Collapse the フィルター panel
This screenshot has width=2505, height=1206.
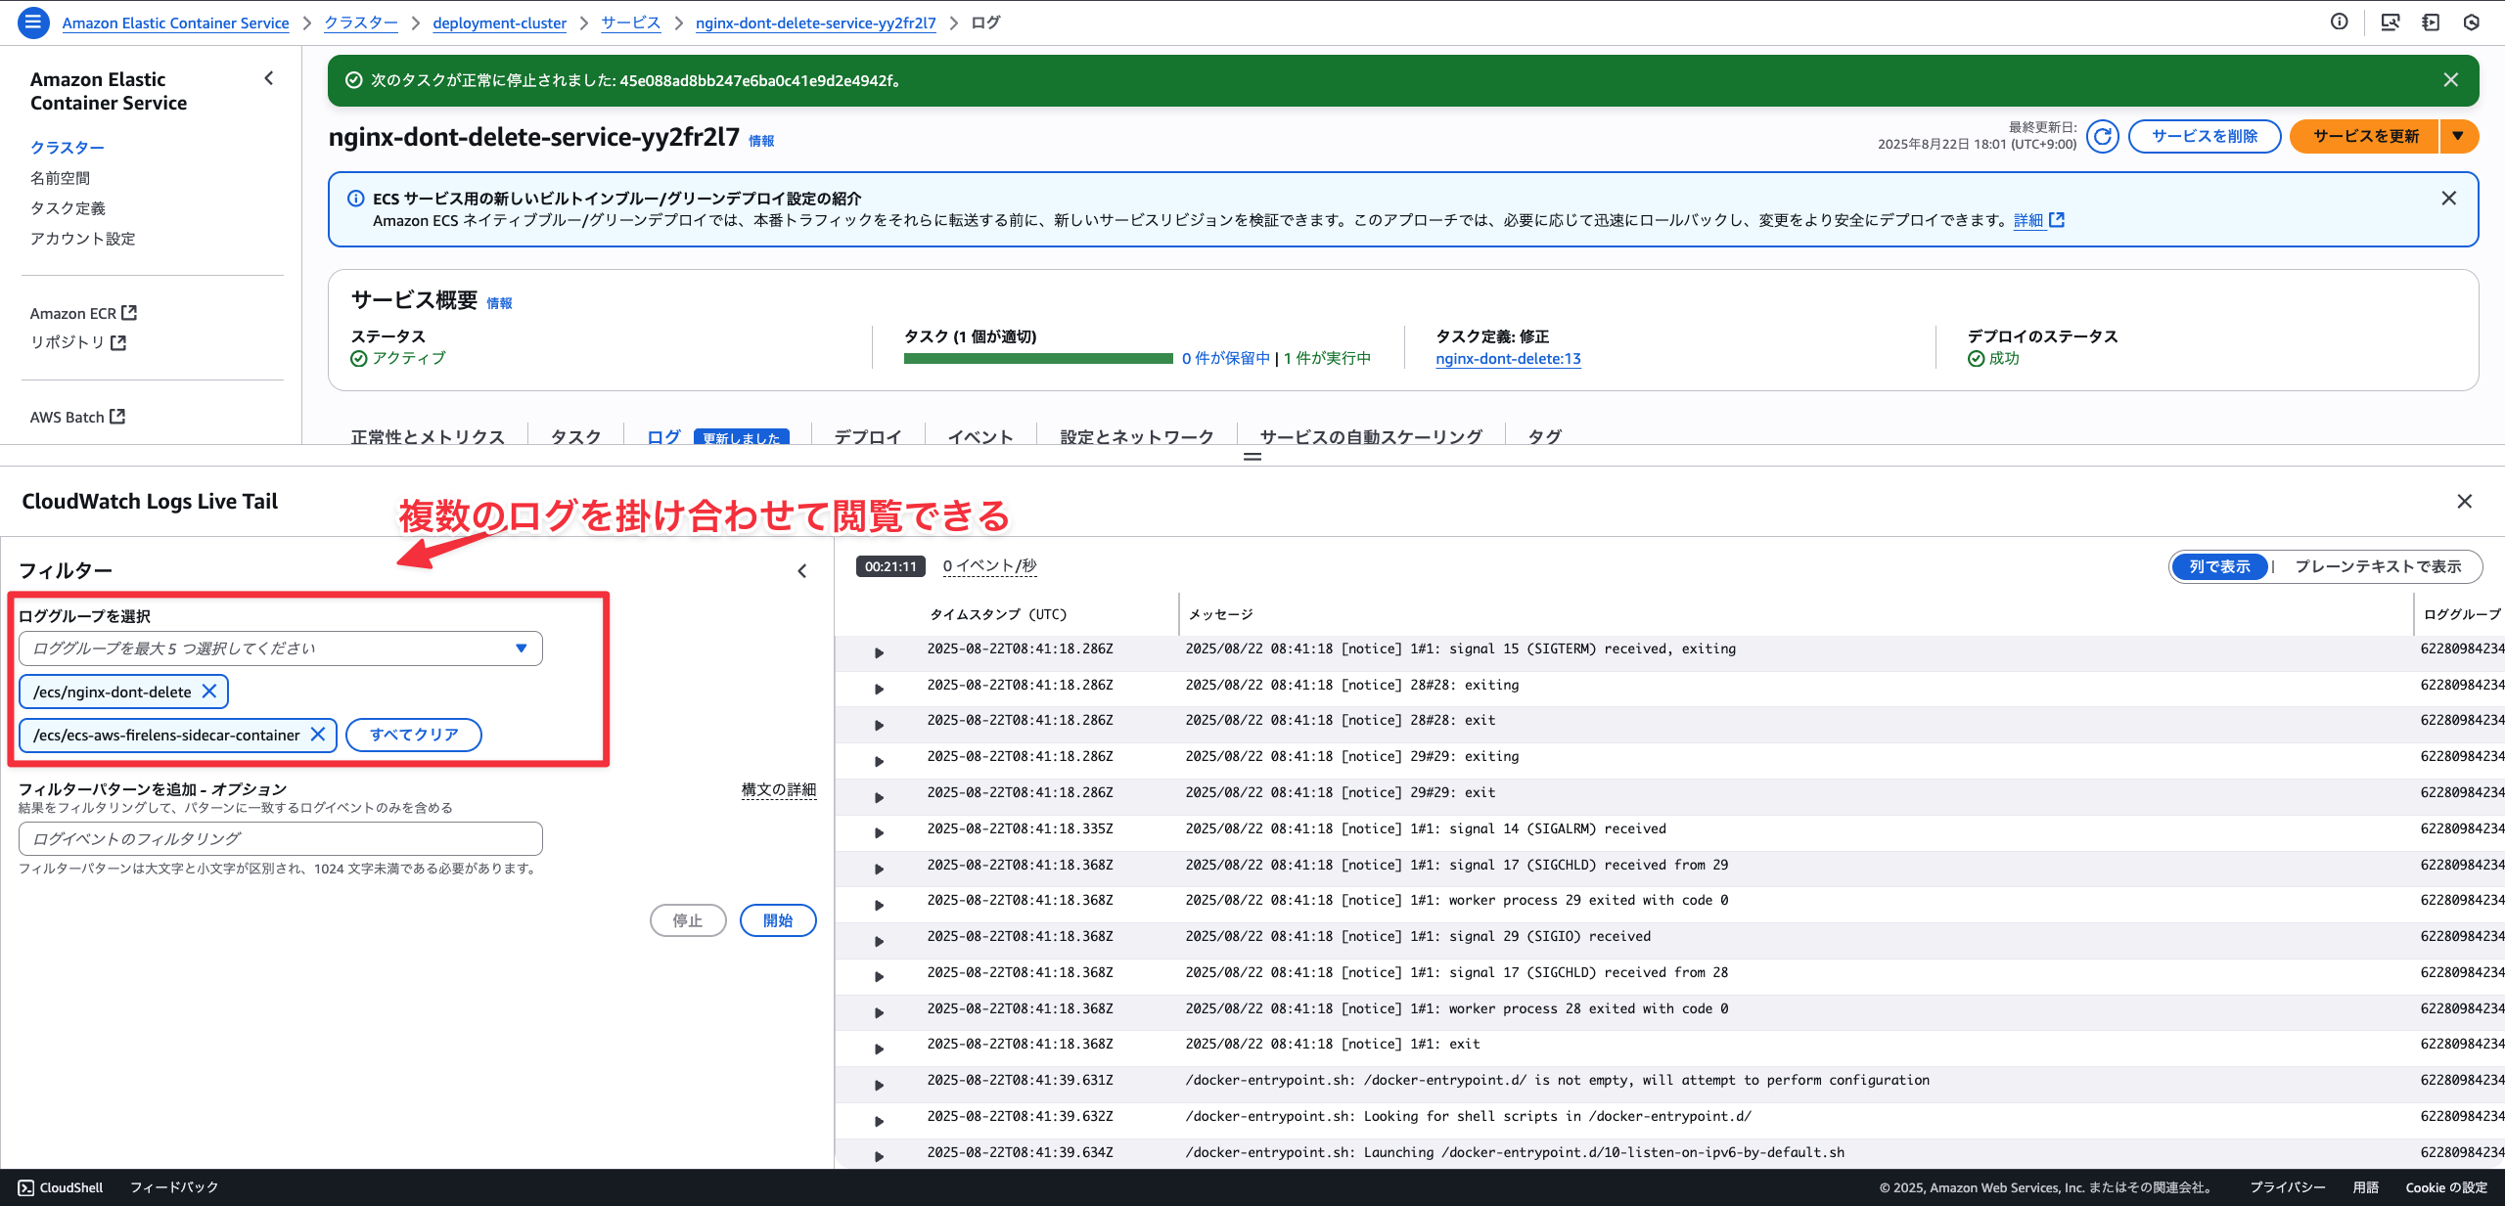802,570
